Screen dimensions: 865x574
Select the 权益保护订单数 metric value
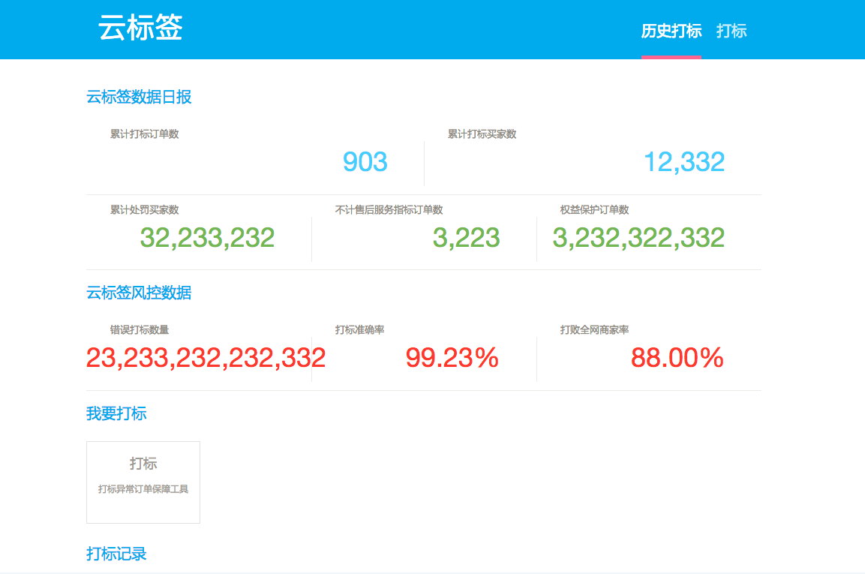[638, 238]
